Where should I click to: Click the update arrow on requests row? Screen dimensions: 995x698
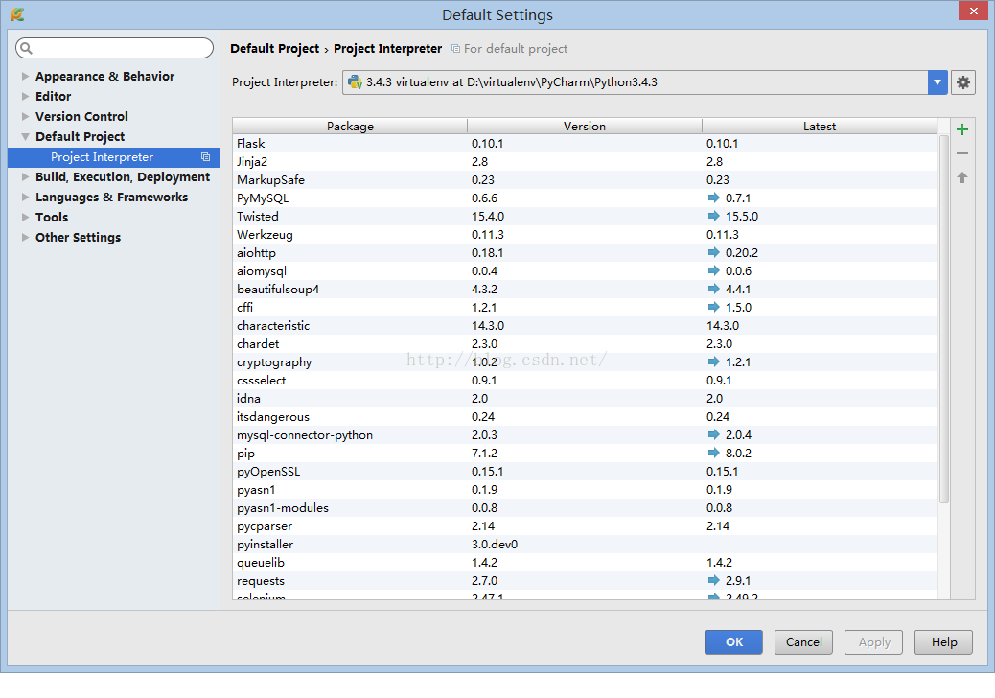(713, 581)
